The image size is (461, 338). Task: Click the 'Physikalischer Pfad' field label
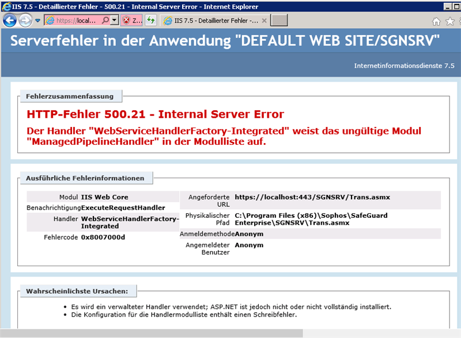pyautogui.click(x=207, y=219)
